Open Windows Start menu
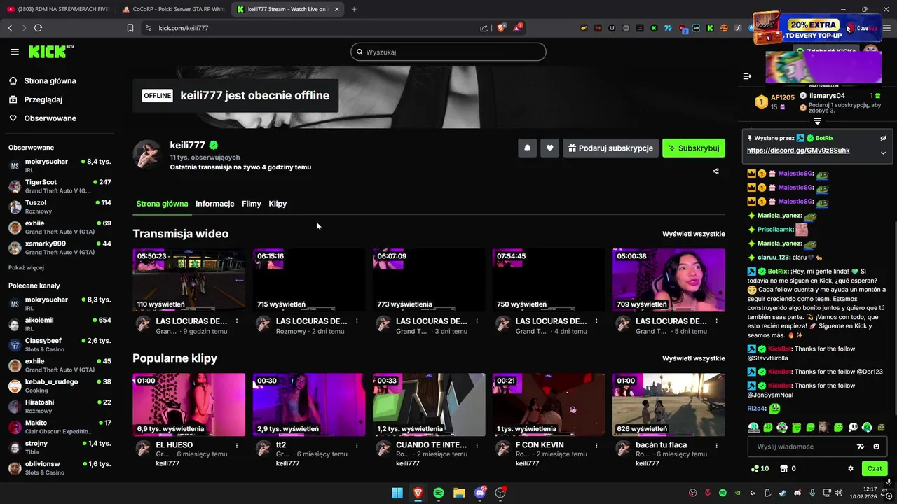897x504 pixels. [x=397, y=493]
